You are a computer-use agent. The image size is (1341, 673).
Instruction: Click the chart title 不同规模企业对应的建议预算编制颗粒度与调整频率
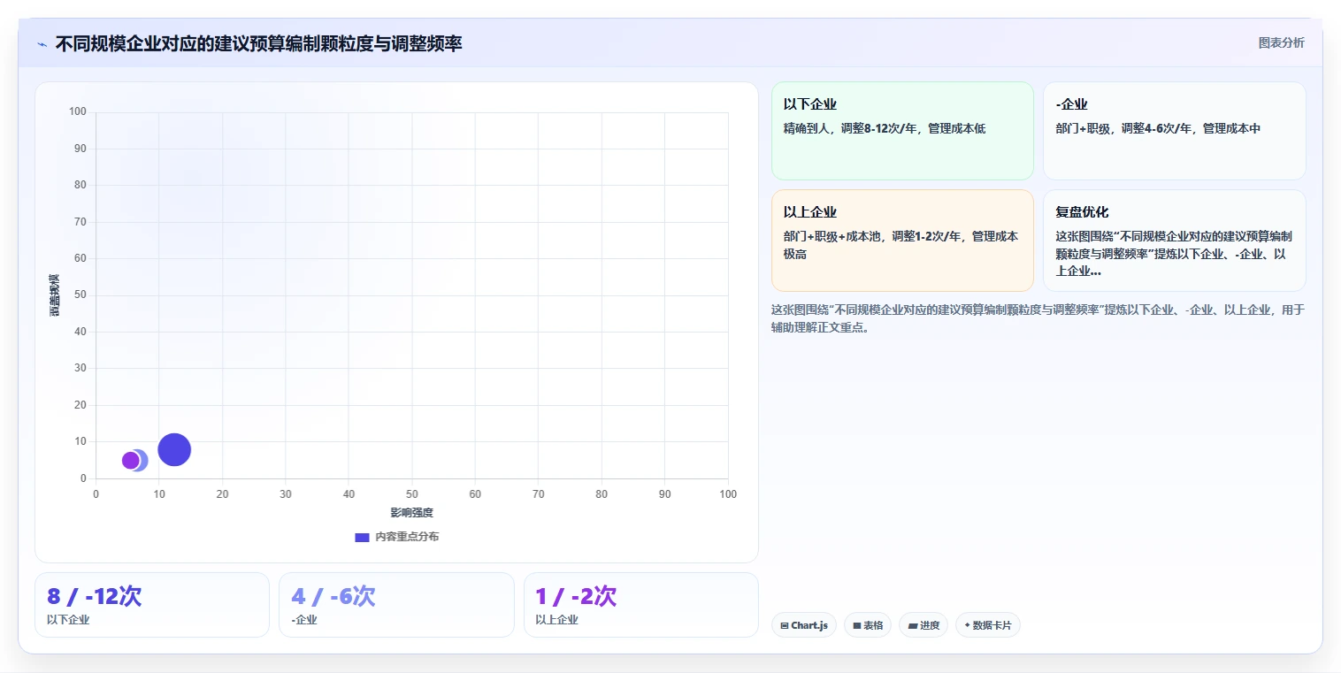click(x=258, y=43)
